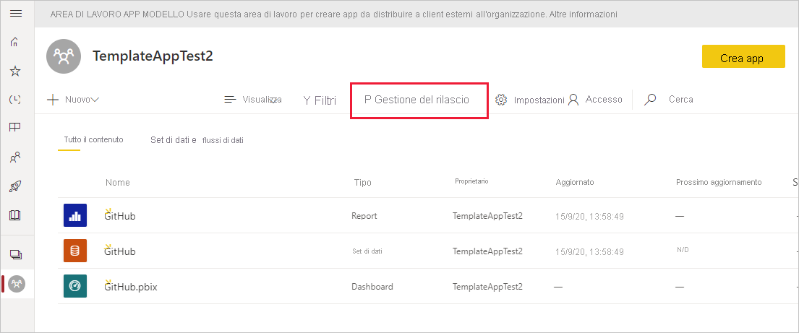Click the Accesso person icon
Image resolution: width=799 pixels, height=333 pixels.
pos(573,100)
